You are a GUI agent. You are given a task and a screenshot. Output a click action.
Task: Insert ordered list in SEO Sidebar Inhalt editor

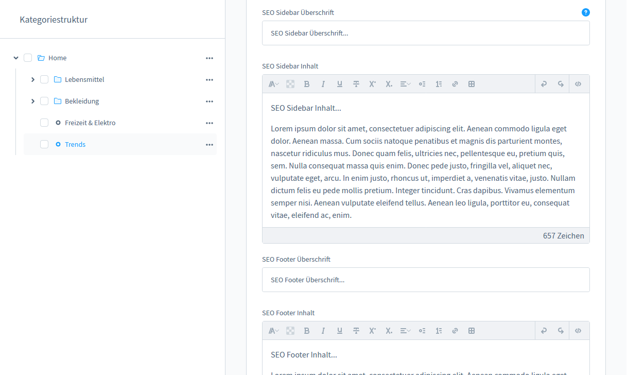439,84
